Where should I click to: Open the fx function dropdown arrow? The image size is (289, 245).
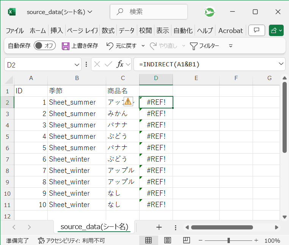[128, 64]
